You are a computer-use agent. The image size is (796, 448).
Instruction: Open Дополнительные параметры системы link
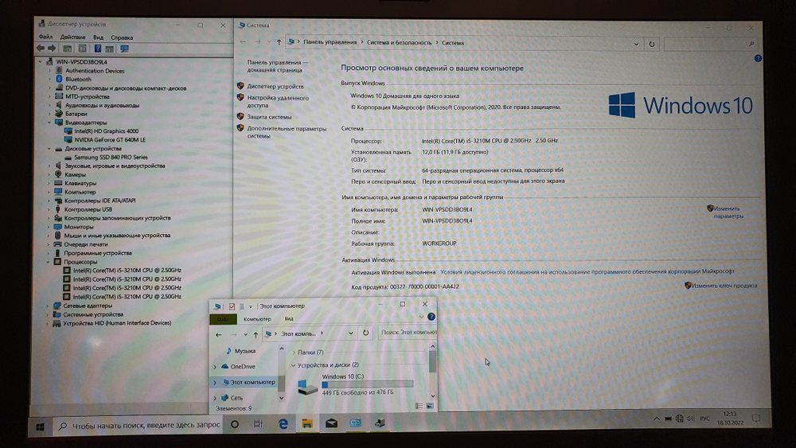point(287,132)
